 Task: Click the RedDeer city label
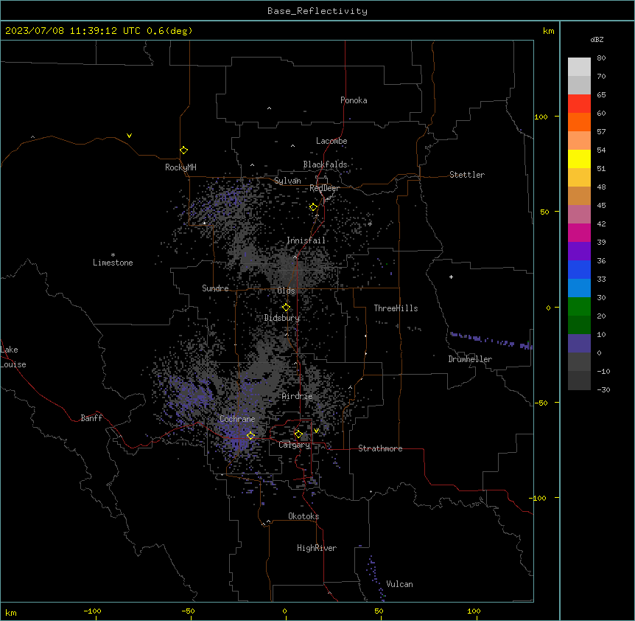point(324,188)
